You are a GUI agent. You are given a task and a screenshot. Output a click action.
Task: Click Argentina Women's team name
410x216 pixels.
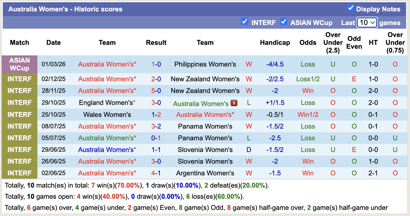point(205,173)
